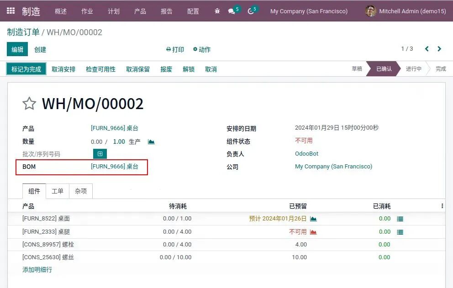Open the column options kebab menu
The image size is (453, 288).
442,206
